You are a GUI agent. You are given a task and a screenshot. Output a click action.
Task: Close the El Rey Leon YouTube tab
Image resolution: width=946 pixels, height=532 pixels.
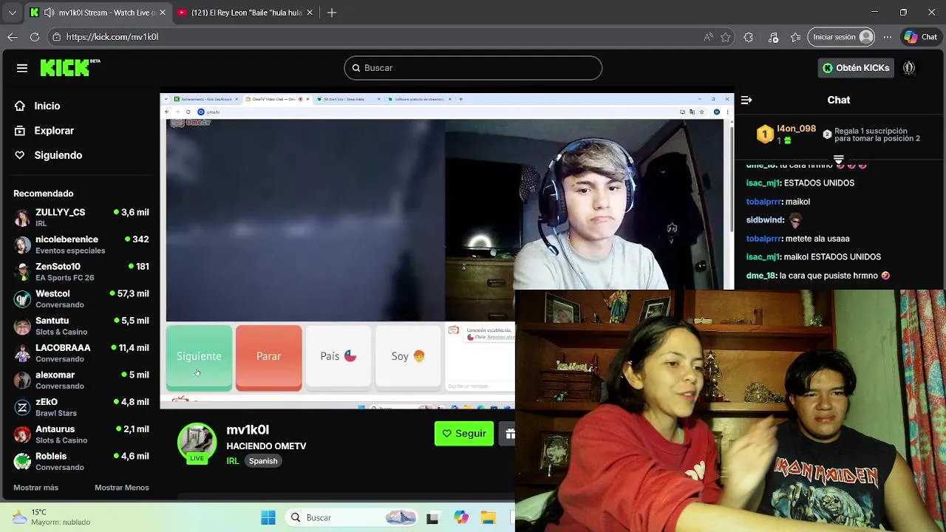pos(310,13)
